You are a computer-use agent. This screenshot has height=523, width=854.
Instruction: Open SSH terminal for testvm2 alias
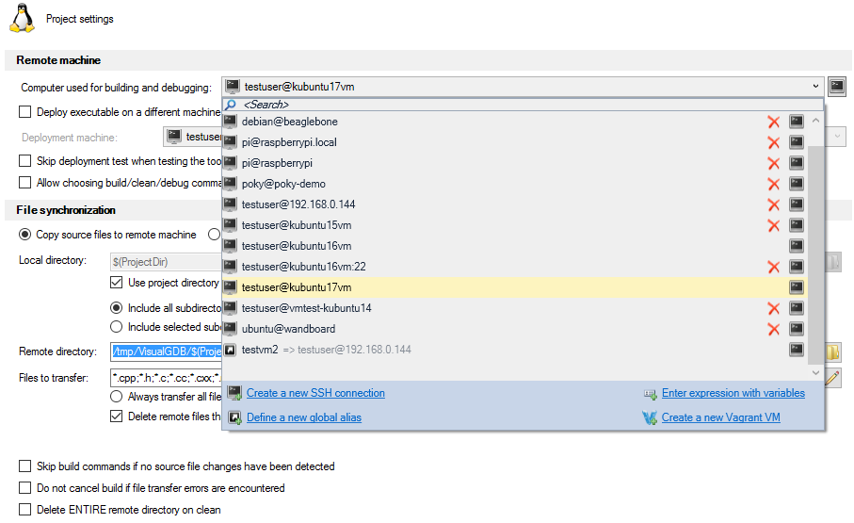point(797,349)
